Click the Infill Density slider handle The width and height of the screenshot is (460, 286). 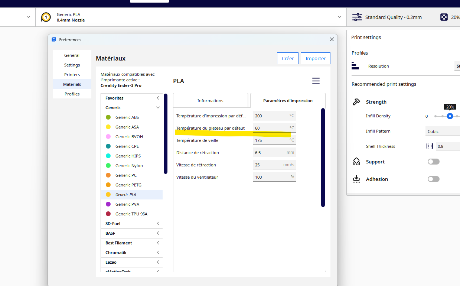[x=450, y=116]
